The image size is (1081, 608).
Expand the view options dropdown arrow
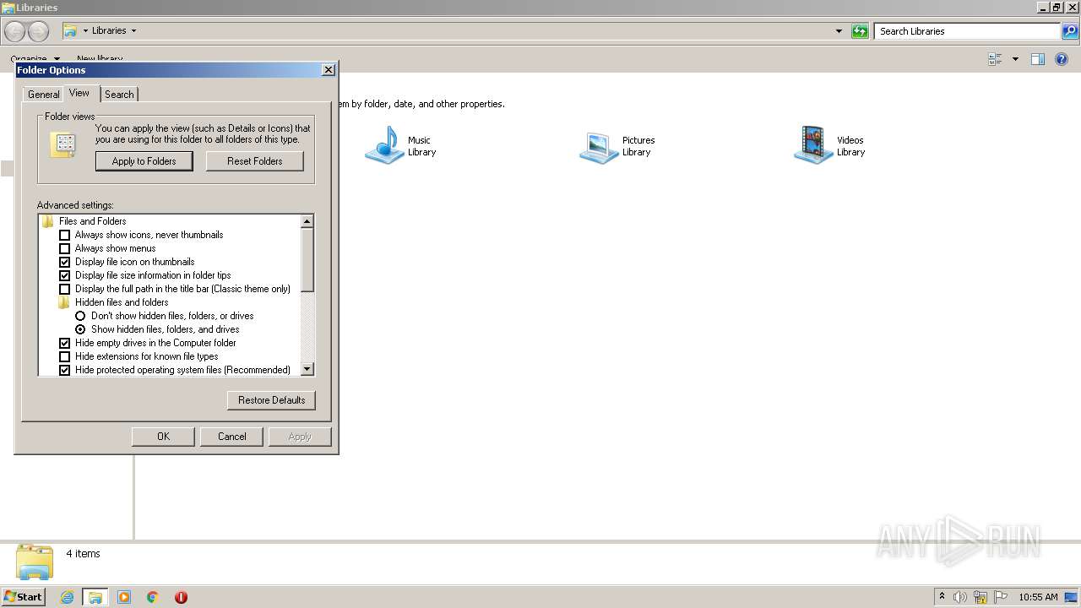pos(1015,59)
